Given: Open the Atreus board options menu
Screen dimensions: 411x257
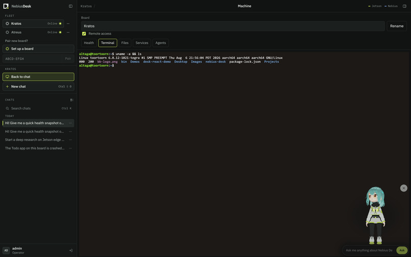Looking at the screenshot, I should pos(68,32).
